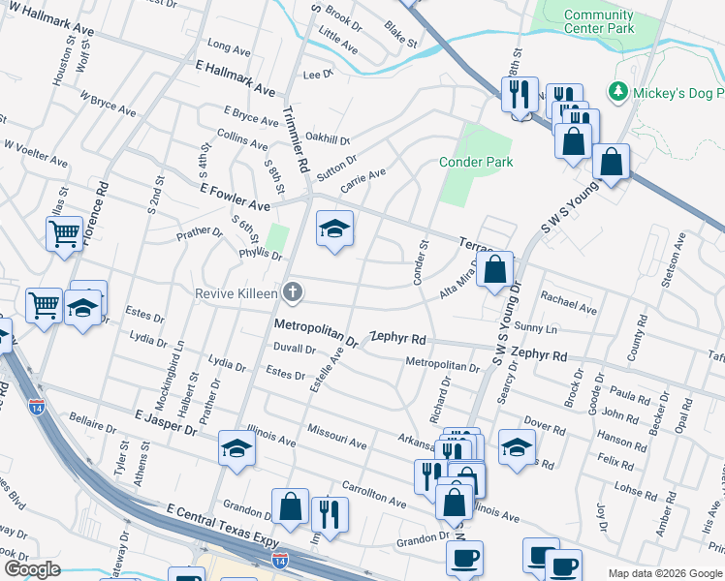Open the Map data ©2026 Google attribution
Viewport: 725px width, 581px height.
[665, 573]
